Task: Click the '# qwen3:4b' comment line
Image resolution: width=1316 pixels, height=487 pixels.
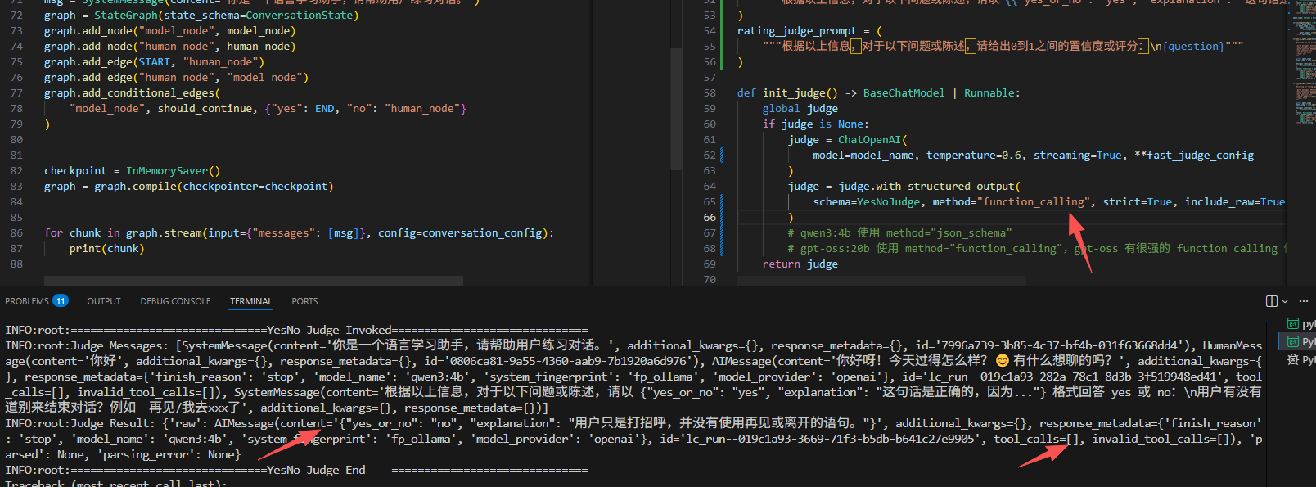Action: [899, 232]
